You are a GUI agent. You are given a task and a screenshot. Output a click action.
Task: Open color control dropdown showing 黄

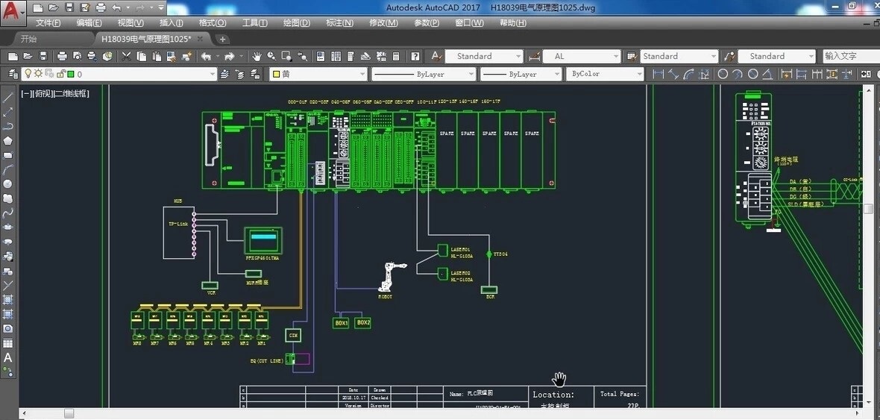tap(318, 74)
